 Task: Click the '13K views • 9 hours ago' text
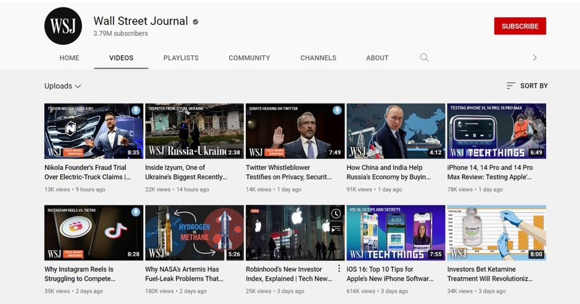pos(75,189)
